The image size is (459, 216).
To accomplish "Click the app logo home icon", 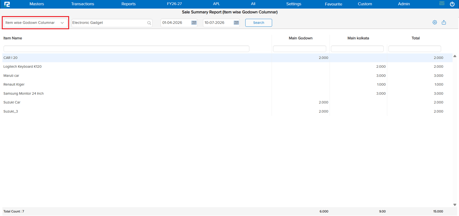I will 7,4.
